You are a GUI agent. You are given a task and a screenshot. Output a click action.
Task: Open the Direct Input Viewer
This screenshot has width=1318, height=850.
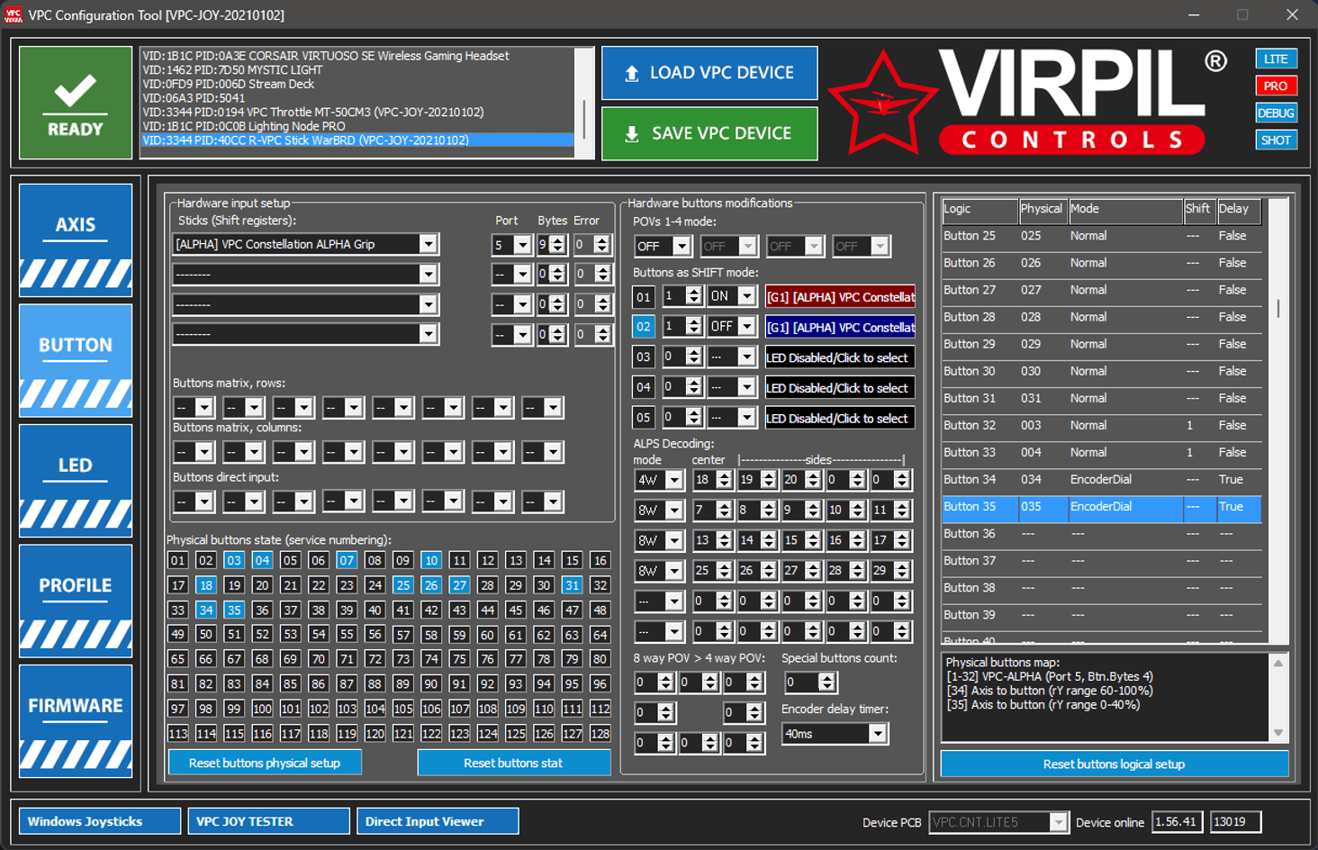pyautogui.click(x=438, y=820)
